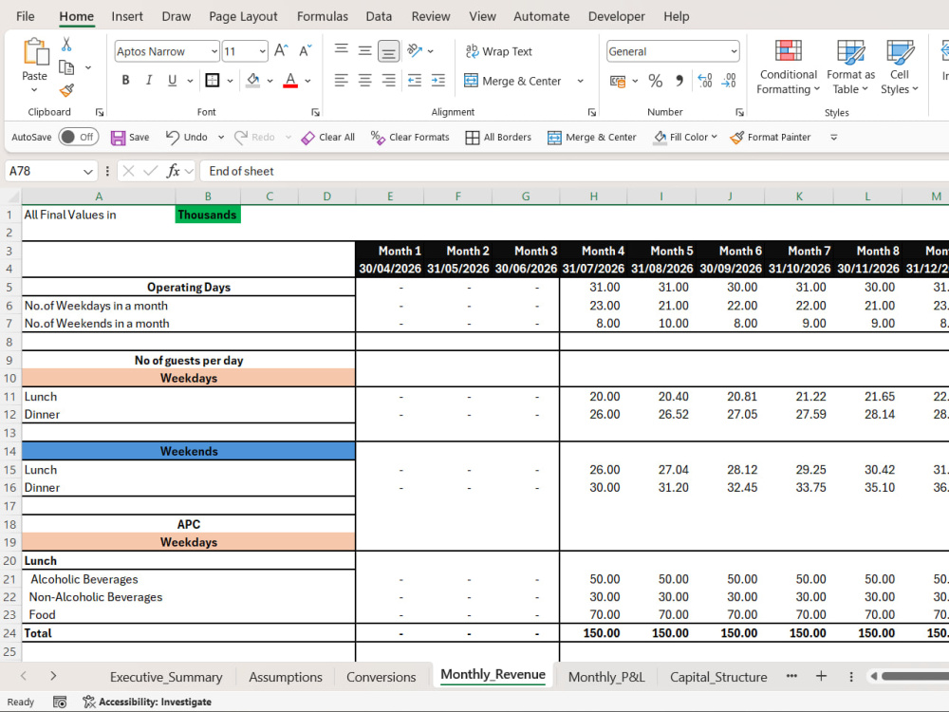The image size is (949, 712).
Task: Add a new sheet with plus button
Action: (x=821, y=676)
